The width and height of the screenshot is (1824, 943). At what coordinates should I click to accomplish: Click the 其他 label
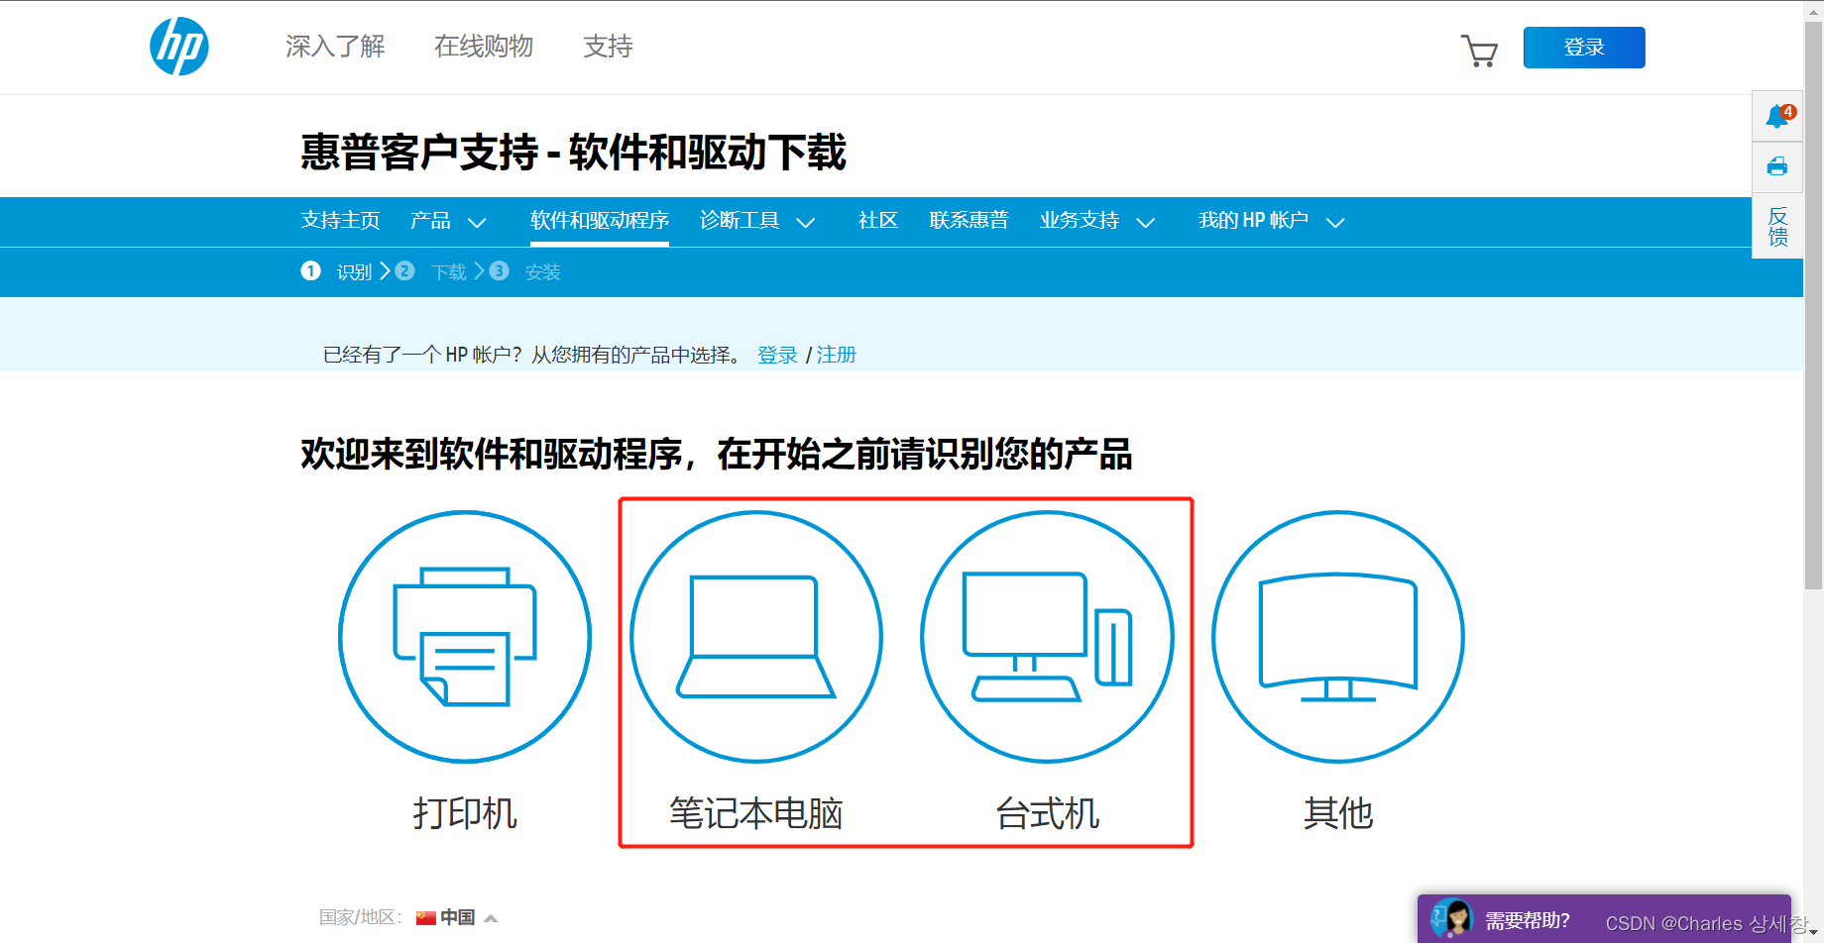(x=1338, y=813)
